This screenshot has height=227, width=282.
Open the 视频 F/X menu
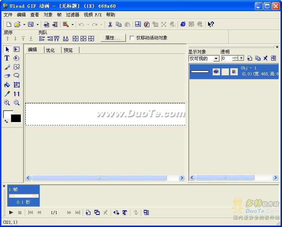point(93,15)
